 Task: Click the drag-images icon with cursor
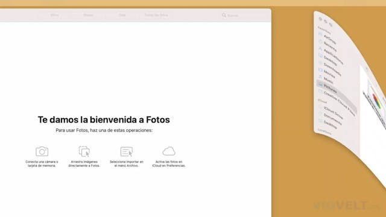[84, 151]
